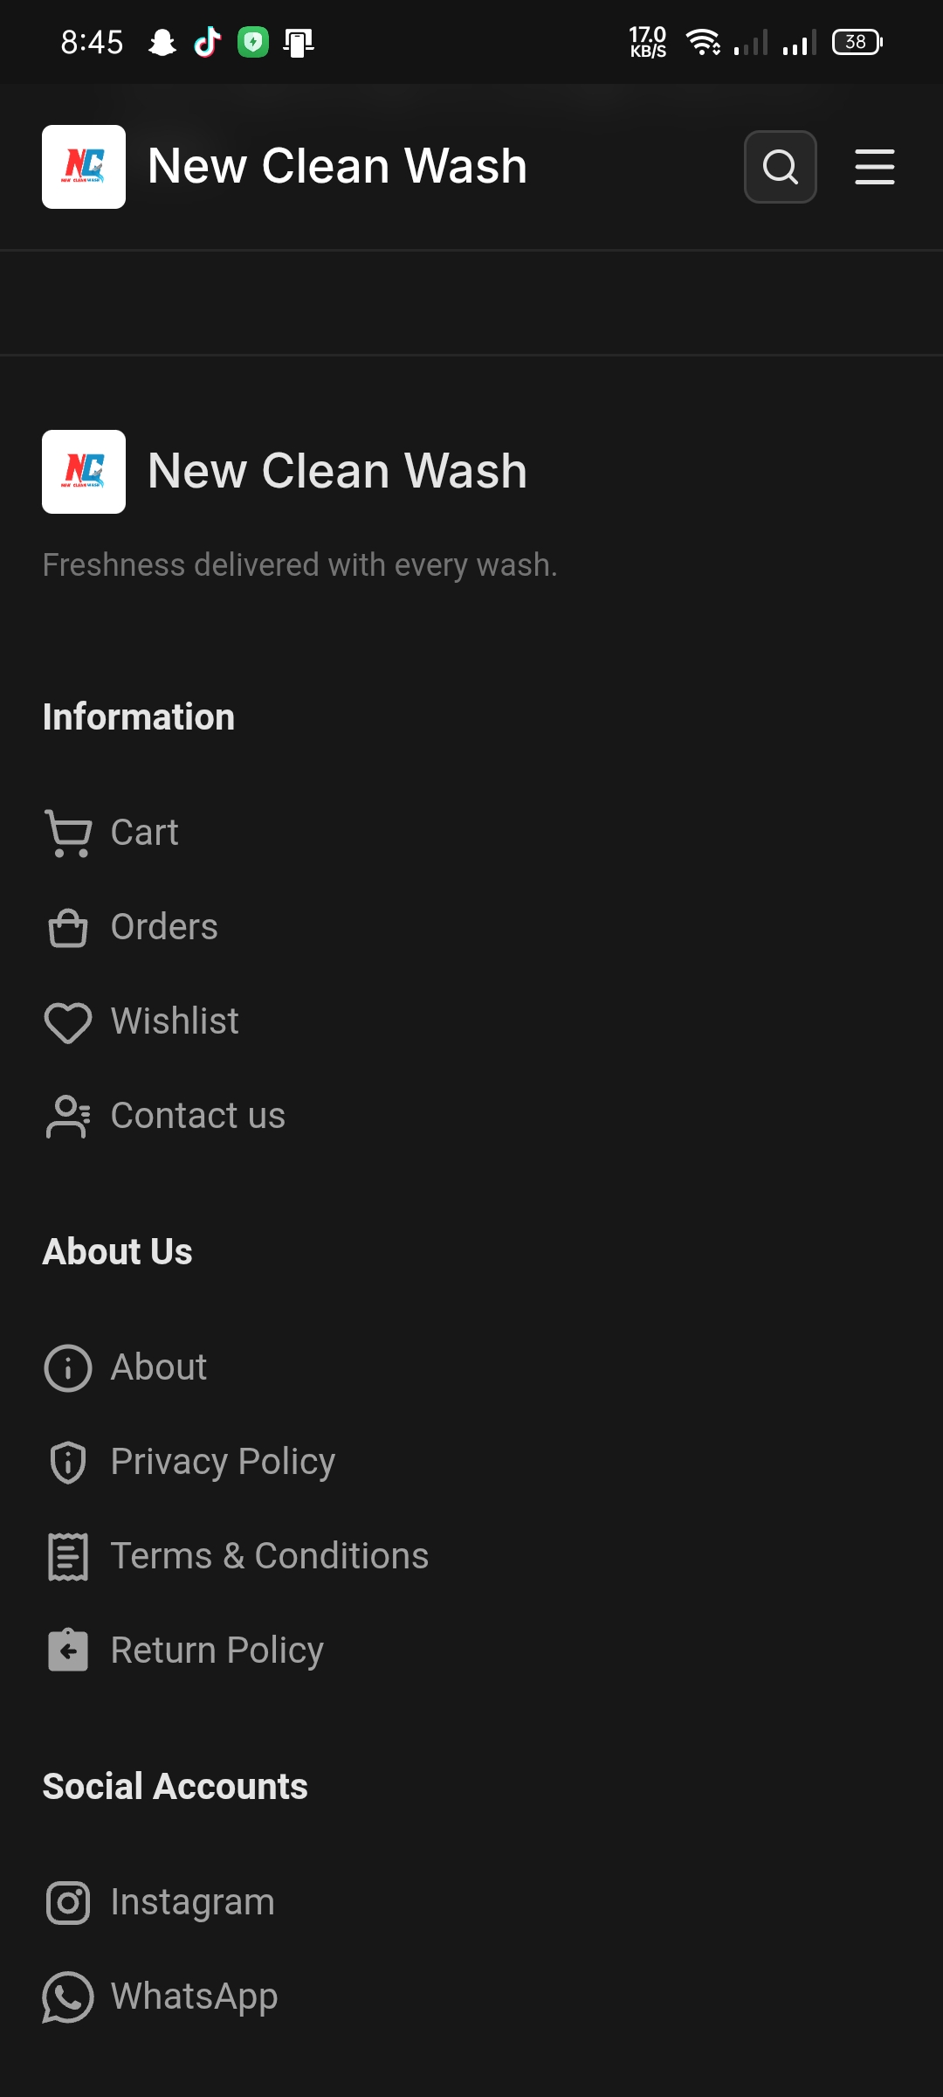The height and width of the screenshot is (2097, 943).
Task: Open the Cart link
Action: [x=144, y=833]
